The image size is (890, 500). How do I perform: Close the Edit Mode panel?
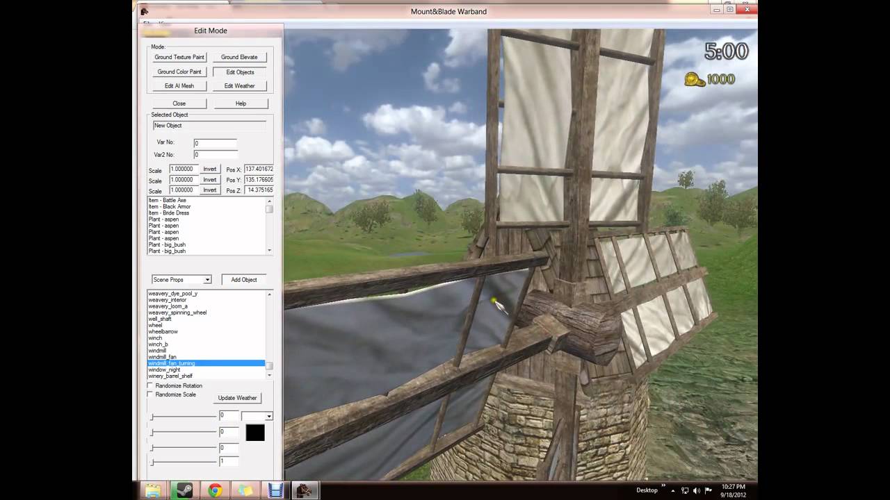click(x=179, y=103)
